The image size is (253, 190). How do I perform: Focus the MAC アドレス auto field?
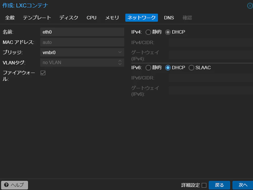(82, 42)
